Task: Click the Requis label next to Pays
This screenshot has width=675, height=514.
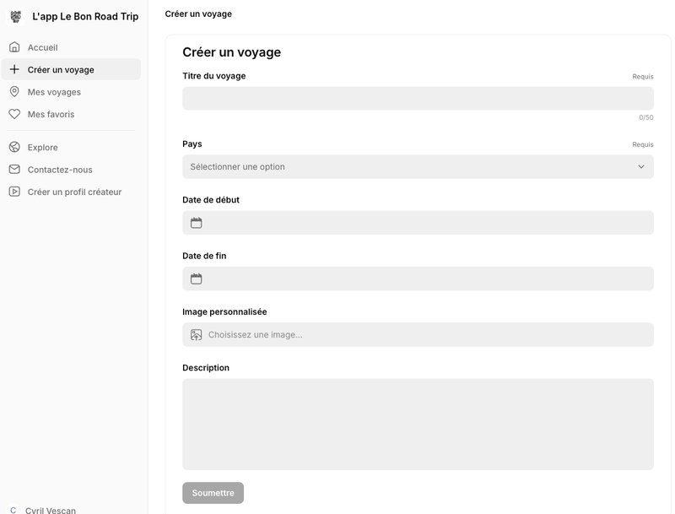Action: [643, 144]
